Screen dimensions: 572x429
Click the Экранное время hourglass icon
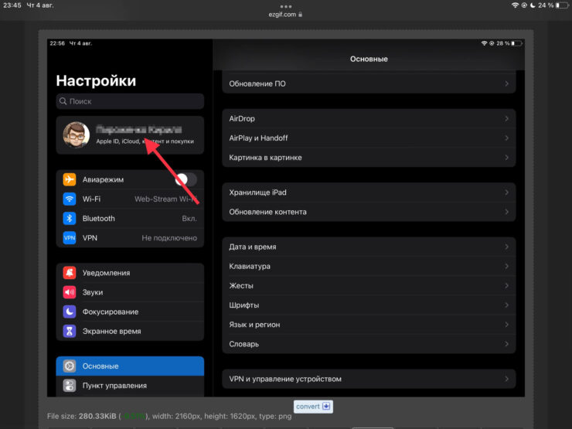pyautogui.click(x=70, y=331)
